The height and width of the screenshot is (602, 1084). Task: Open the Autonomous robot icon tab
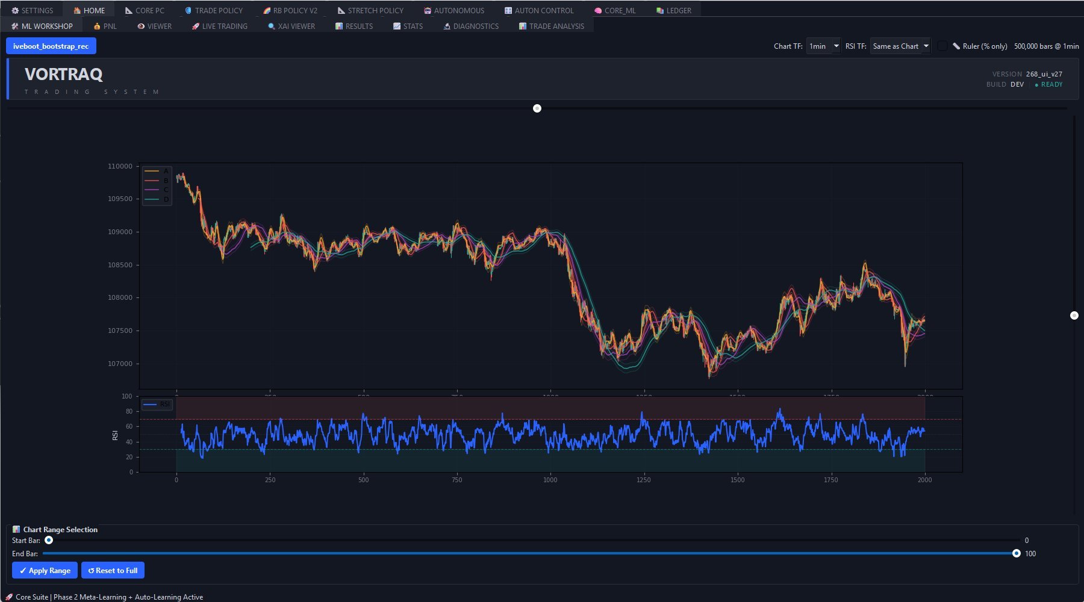click(x=428, y=11)
